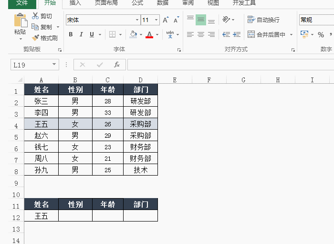334x244 pixels.
Task: Select age cell showing 33
Action: tap(108, 112)
